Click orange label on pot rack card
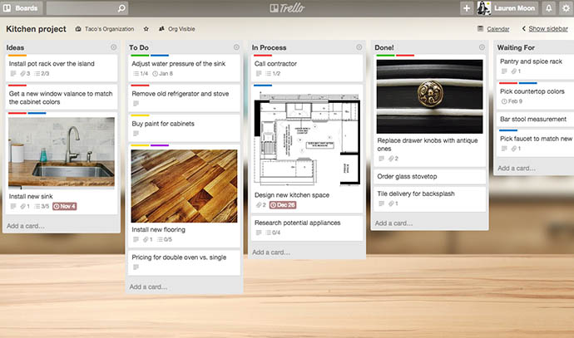This screenshot has height=338, width=574. 17,56
